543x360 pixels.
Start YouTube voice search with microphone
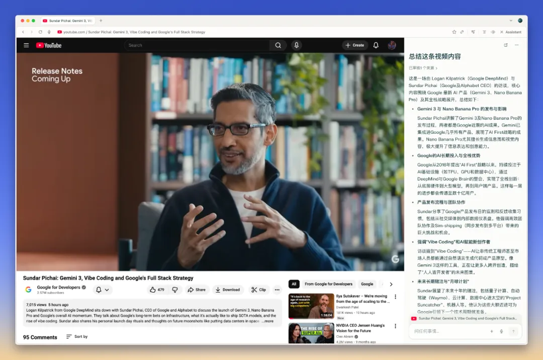pos(297,45)
